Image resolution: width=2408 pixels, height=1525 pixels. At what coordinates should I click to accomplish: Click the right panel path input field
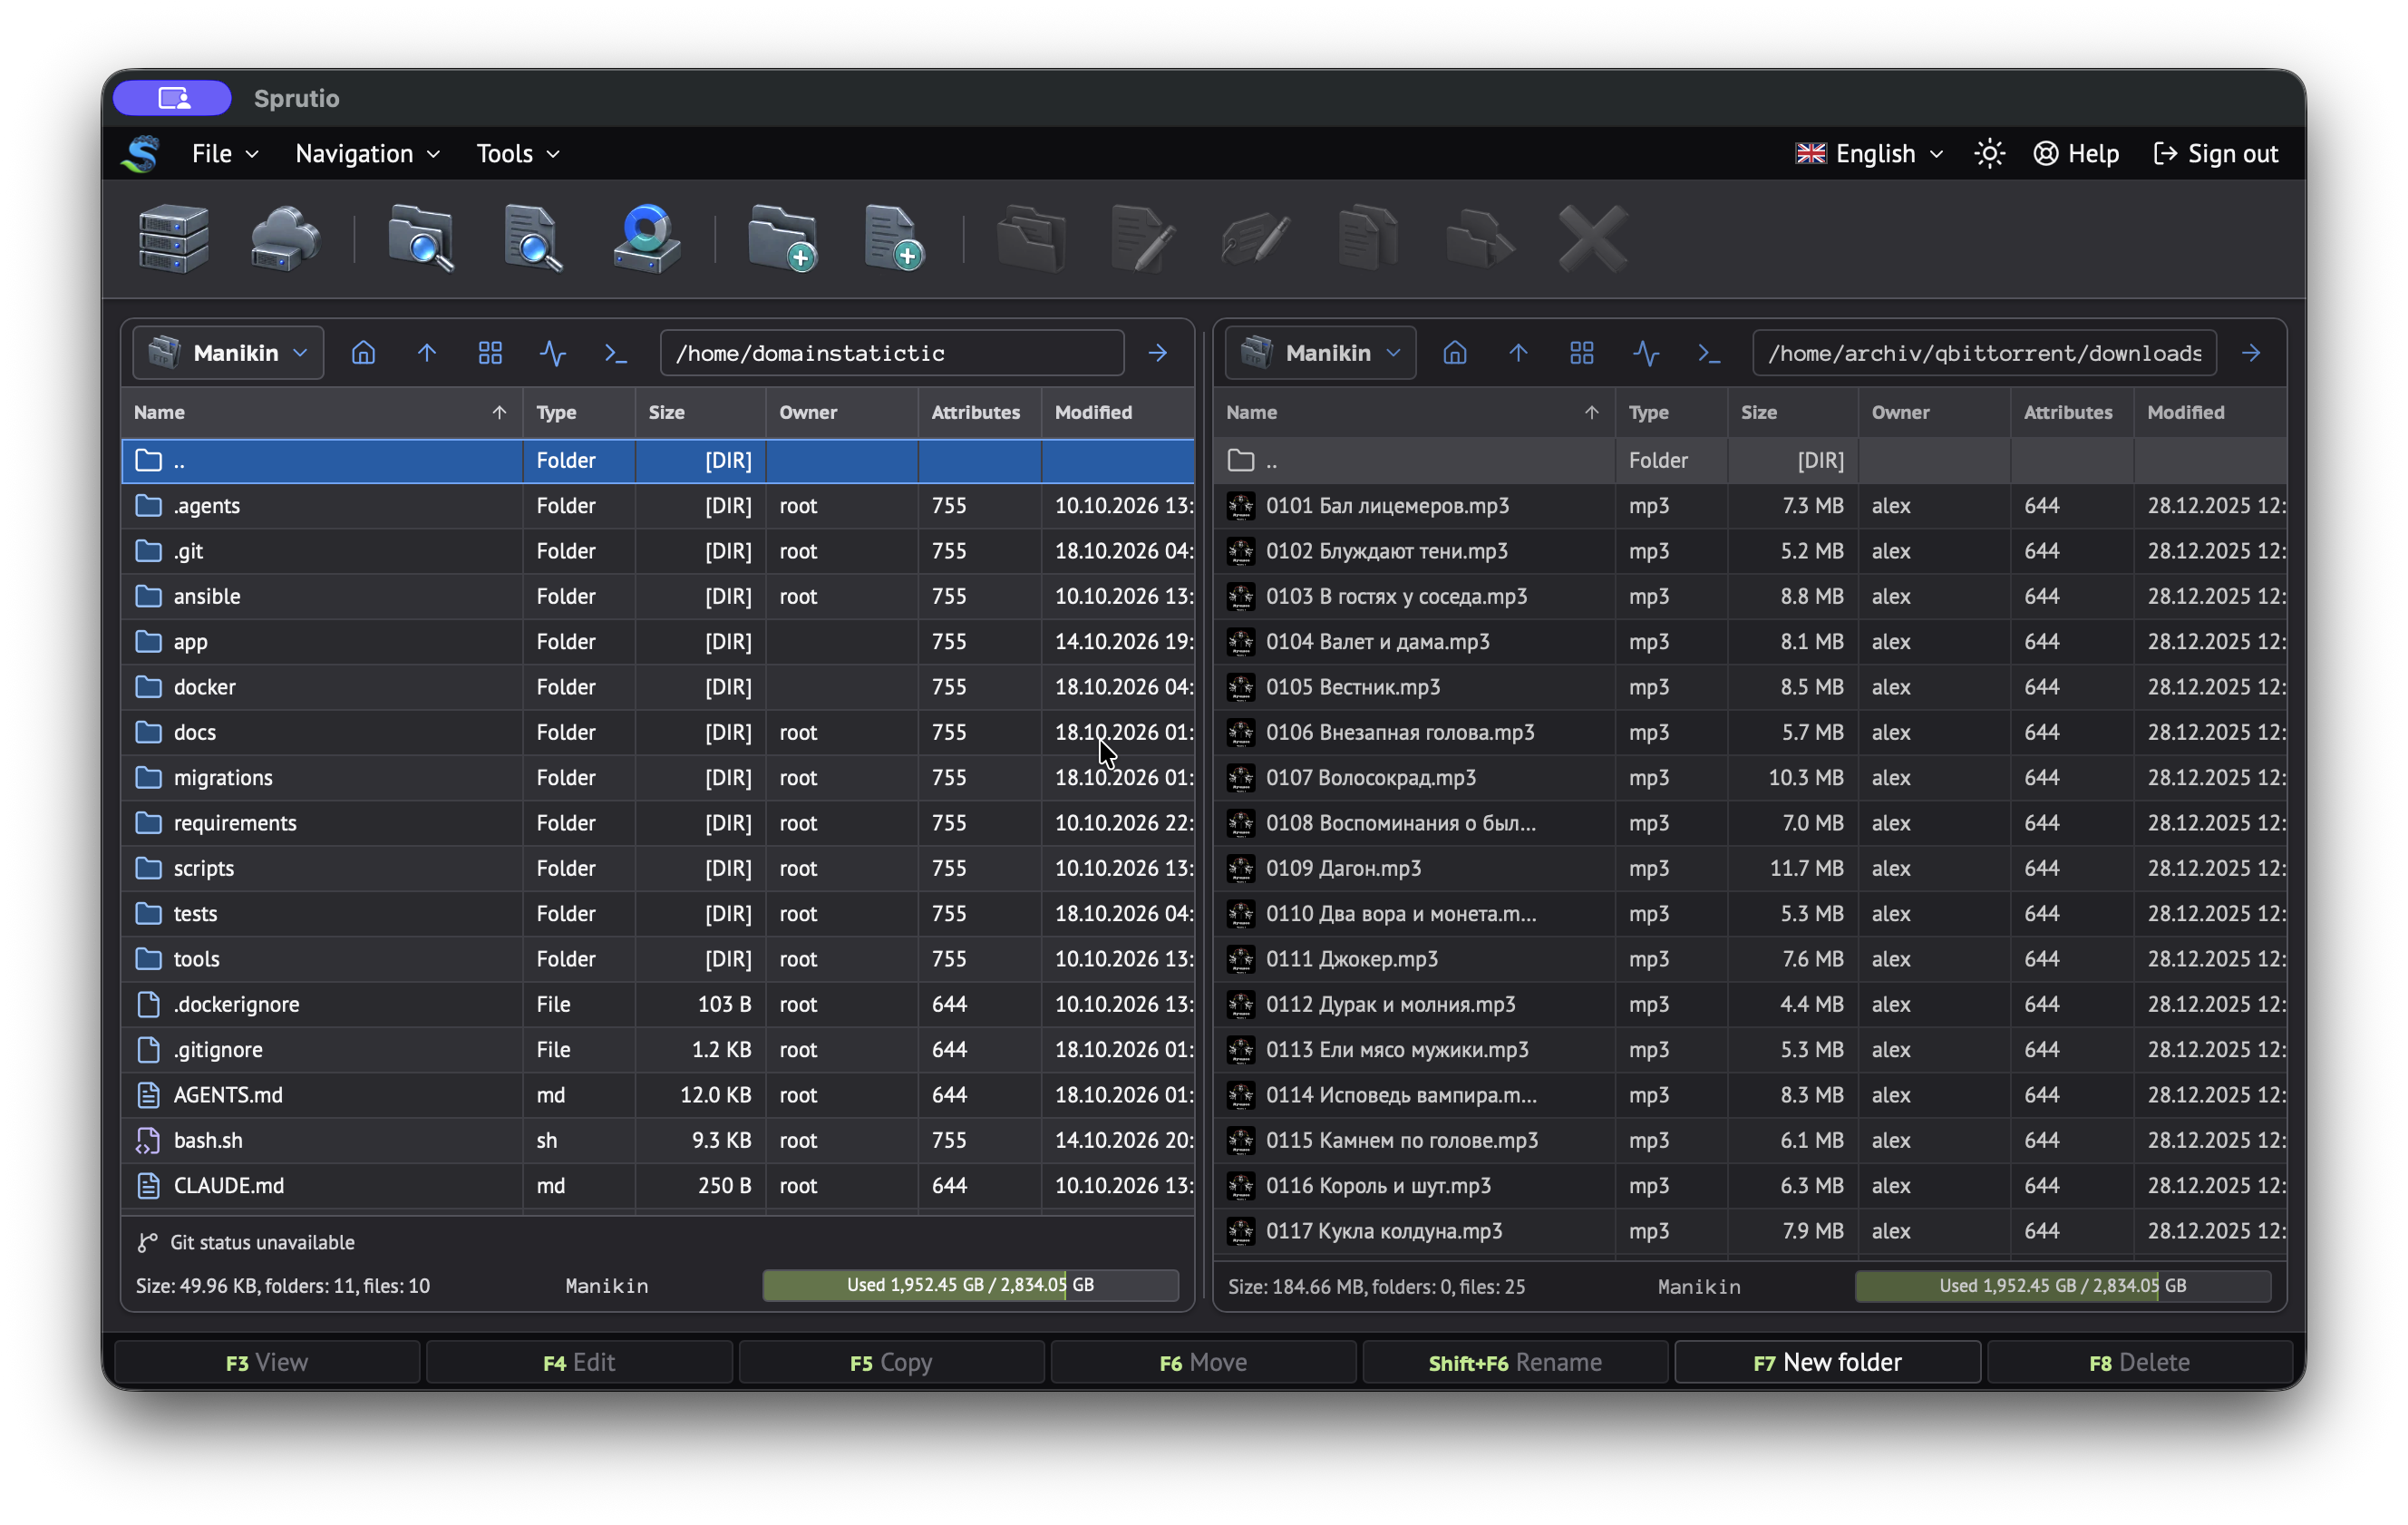(1984, 353)
